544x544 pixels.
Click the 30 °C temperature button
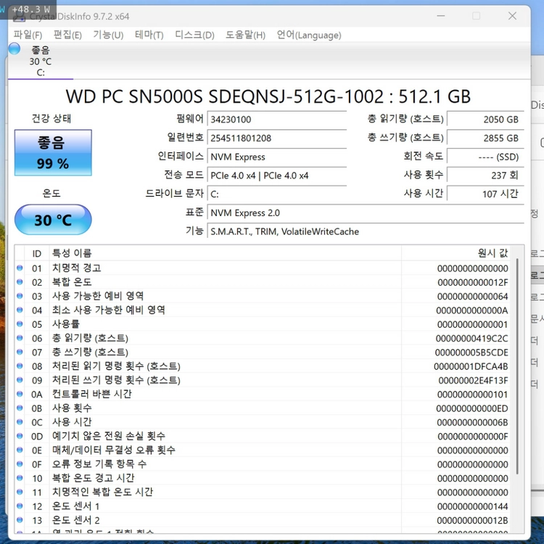pos(53,220)
